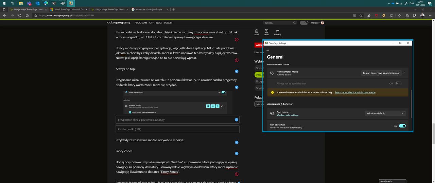Click the blue check in the image caption field
The height and width of the screenshot is (183, 435).
point(236,120)
